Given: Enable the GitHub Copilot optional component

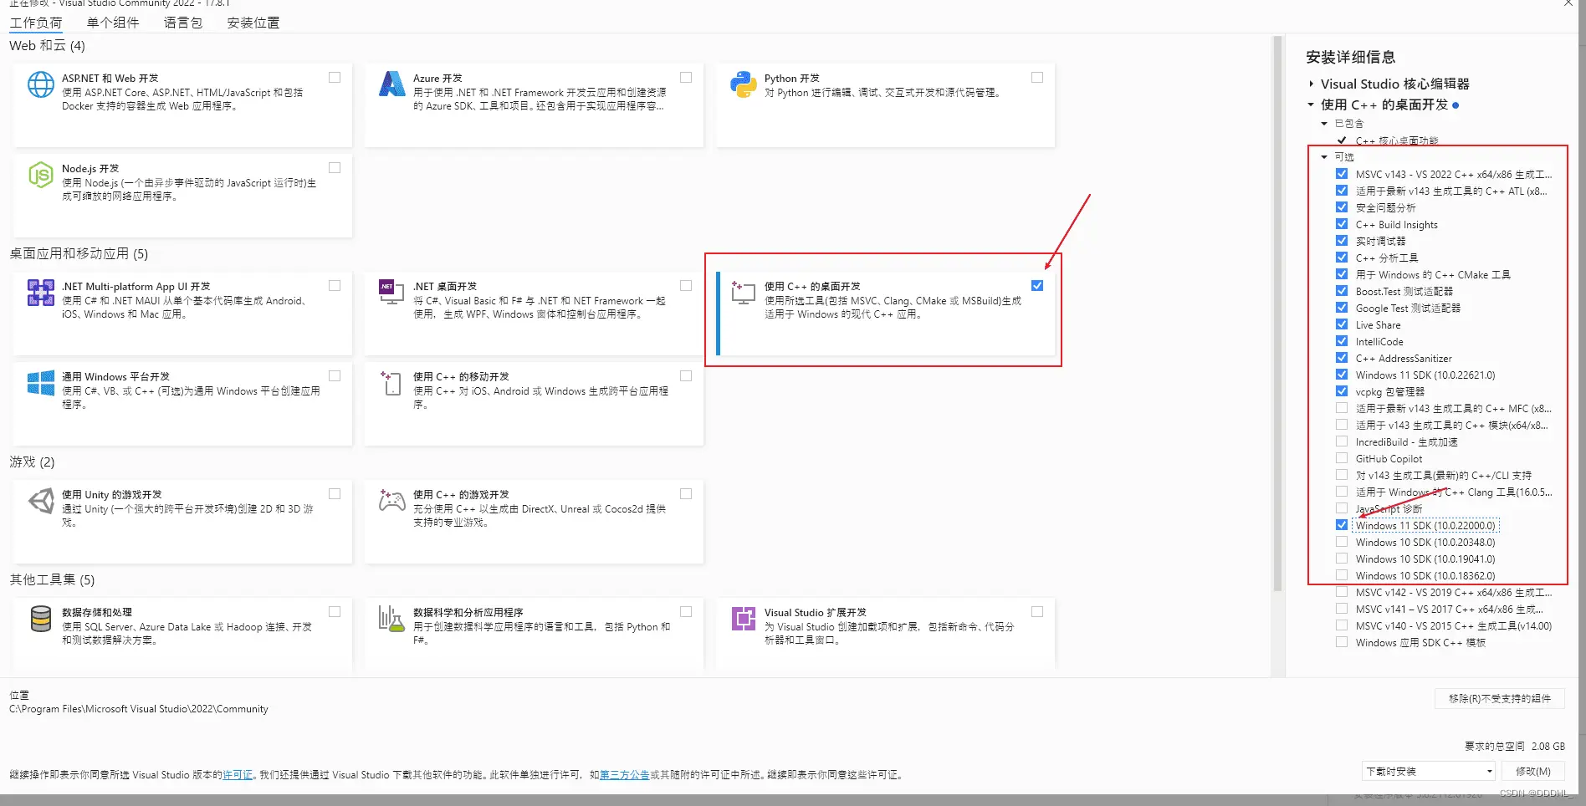Looking at the screenshot, I should click(1342, 458).
